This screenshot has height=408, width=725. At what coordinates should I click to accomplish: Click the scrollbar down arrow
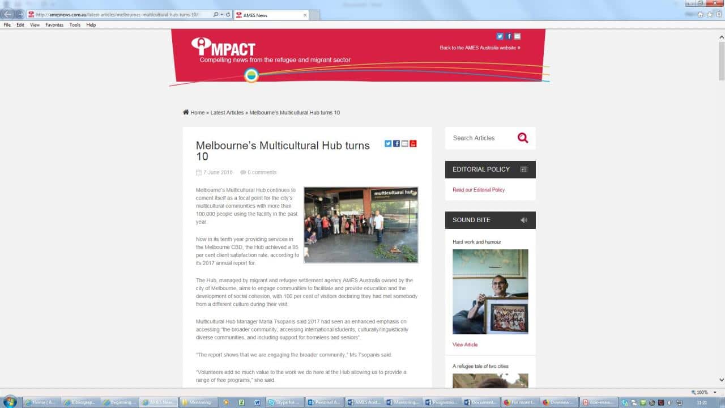721,380
